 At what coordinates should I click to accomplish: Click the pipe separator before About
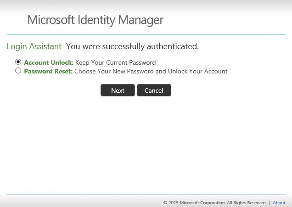point(270,202)
